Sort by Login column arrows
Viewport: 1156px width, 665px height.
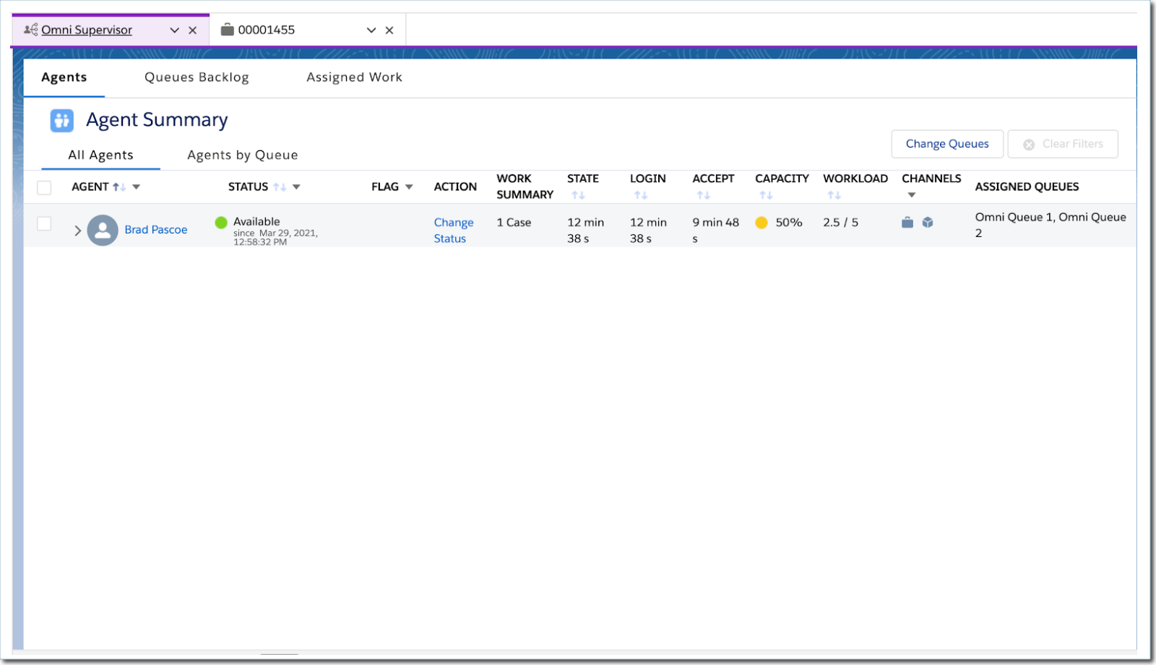pyautogui.click(x=641, y=195)
